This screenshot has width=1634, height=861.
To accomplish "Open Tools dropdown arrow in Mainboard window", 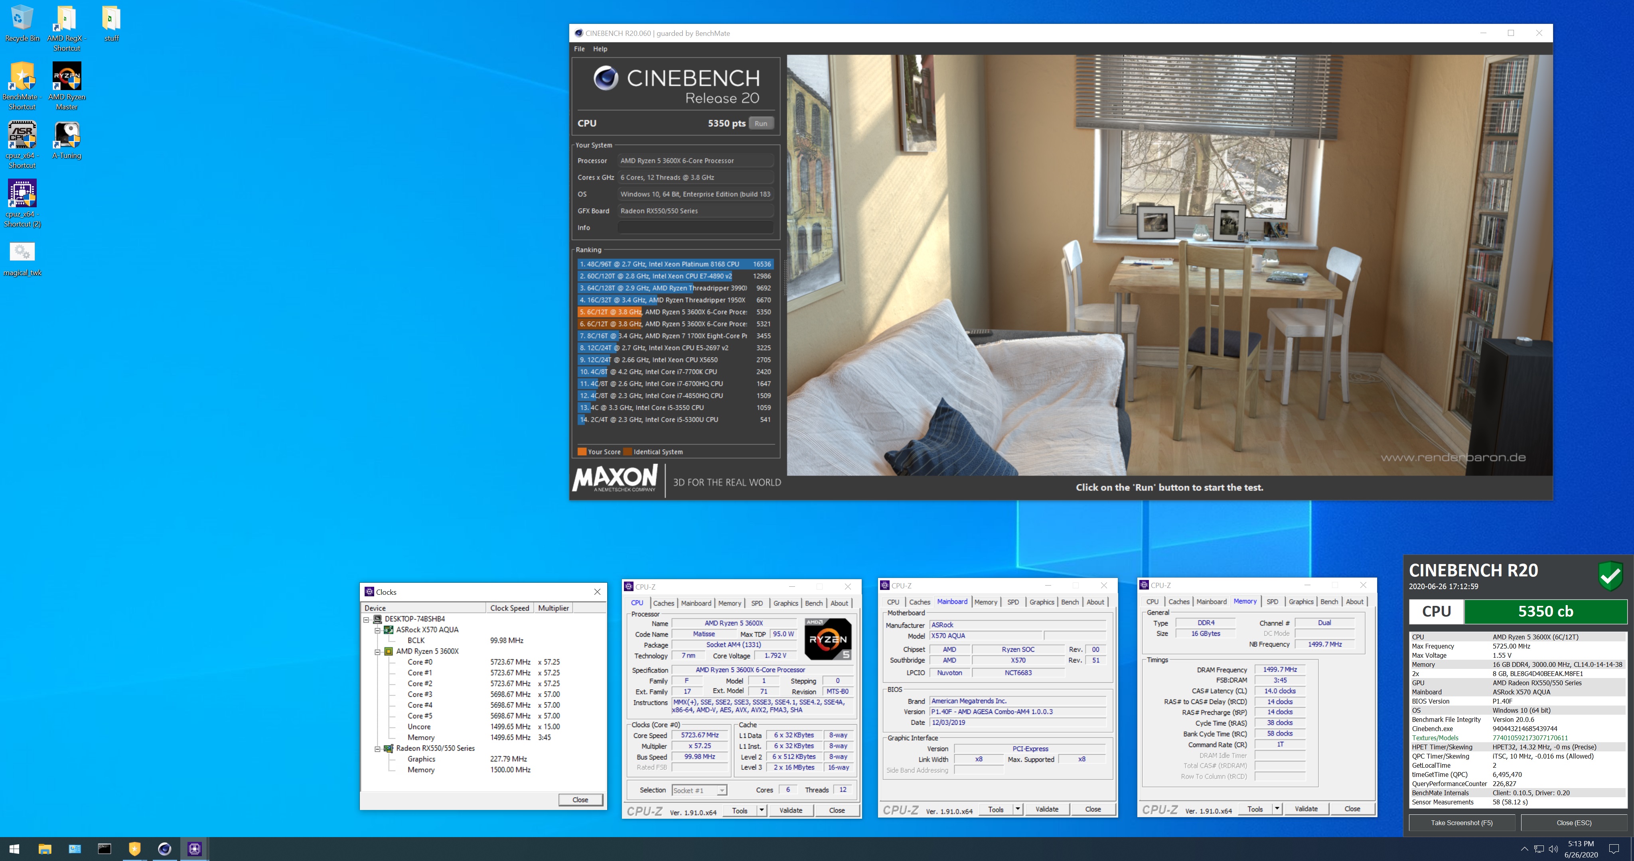I will pyautogui.click(x=1017, y=809).
